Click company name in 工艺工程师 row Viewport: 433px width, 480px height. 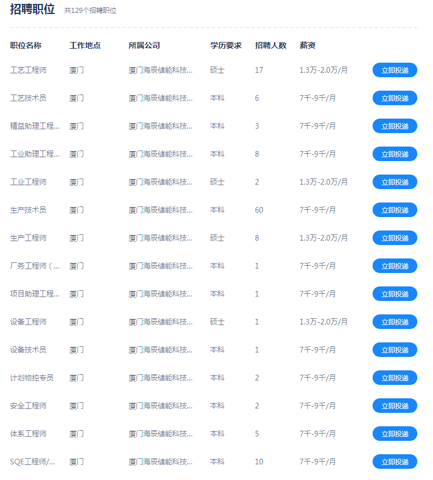pos(161,70)
